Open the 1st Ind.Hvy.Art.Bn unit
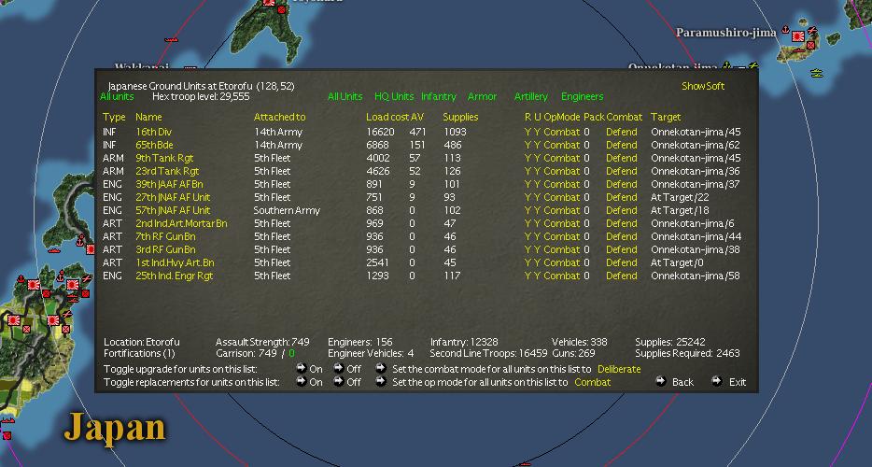This screenshot has height=467, width=872. (175, 262)
